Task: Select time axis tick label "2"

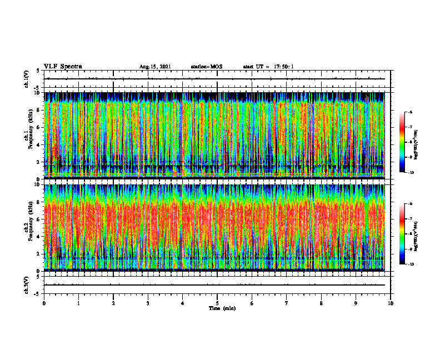Action: pyautogui.click(x=113, y=303)
